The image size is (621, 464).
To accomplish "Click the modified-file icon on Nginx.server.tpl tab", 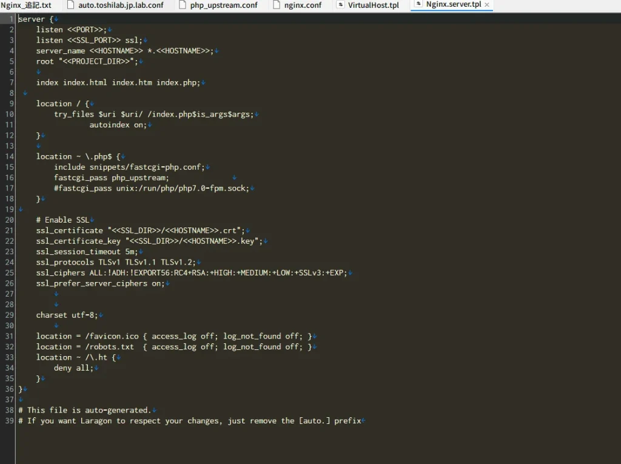I will click(x=418, y=4).
